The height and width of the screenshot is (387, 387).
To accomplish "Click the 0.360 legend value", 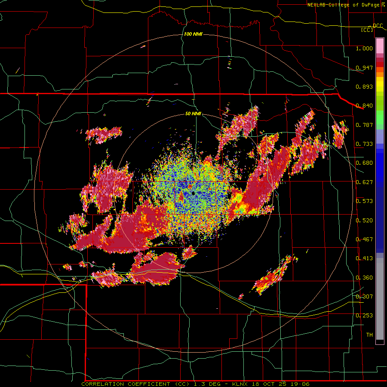I will 364,278.
